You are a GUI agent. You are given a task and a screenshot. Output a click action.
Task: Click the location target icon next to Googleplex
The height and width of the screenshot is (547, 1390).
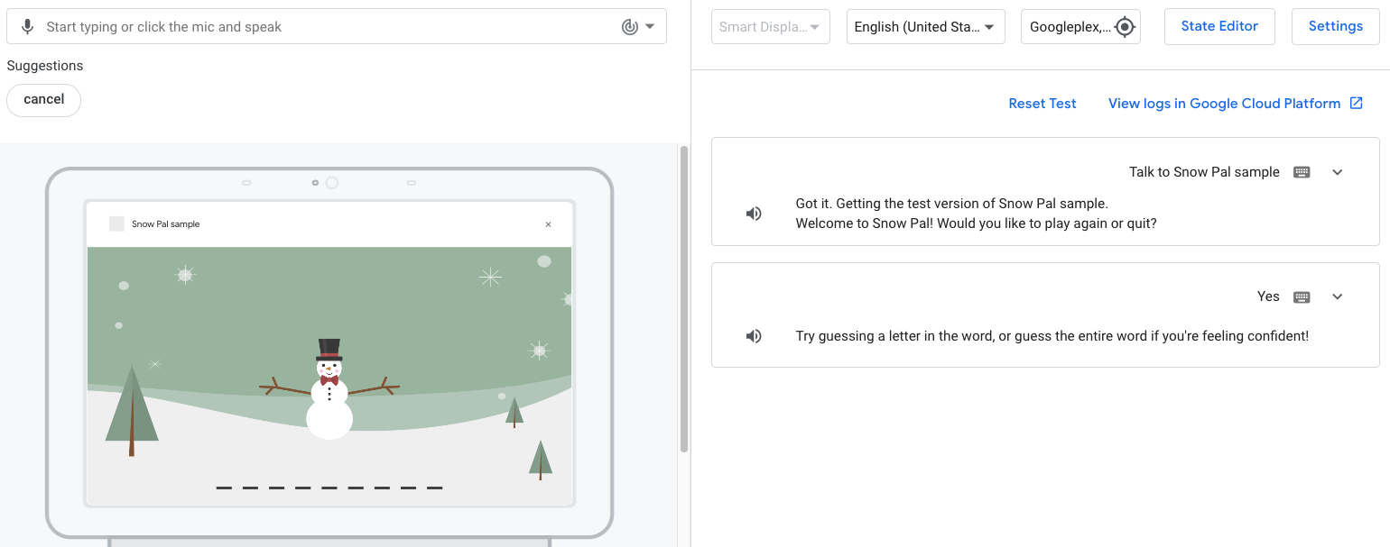[x=1124, y=27]
